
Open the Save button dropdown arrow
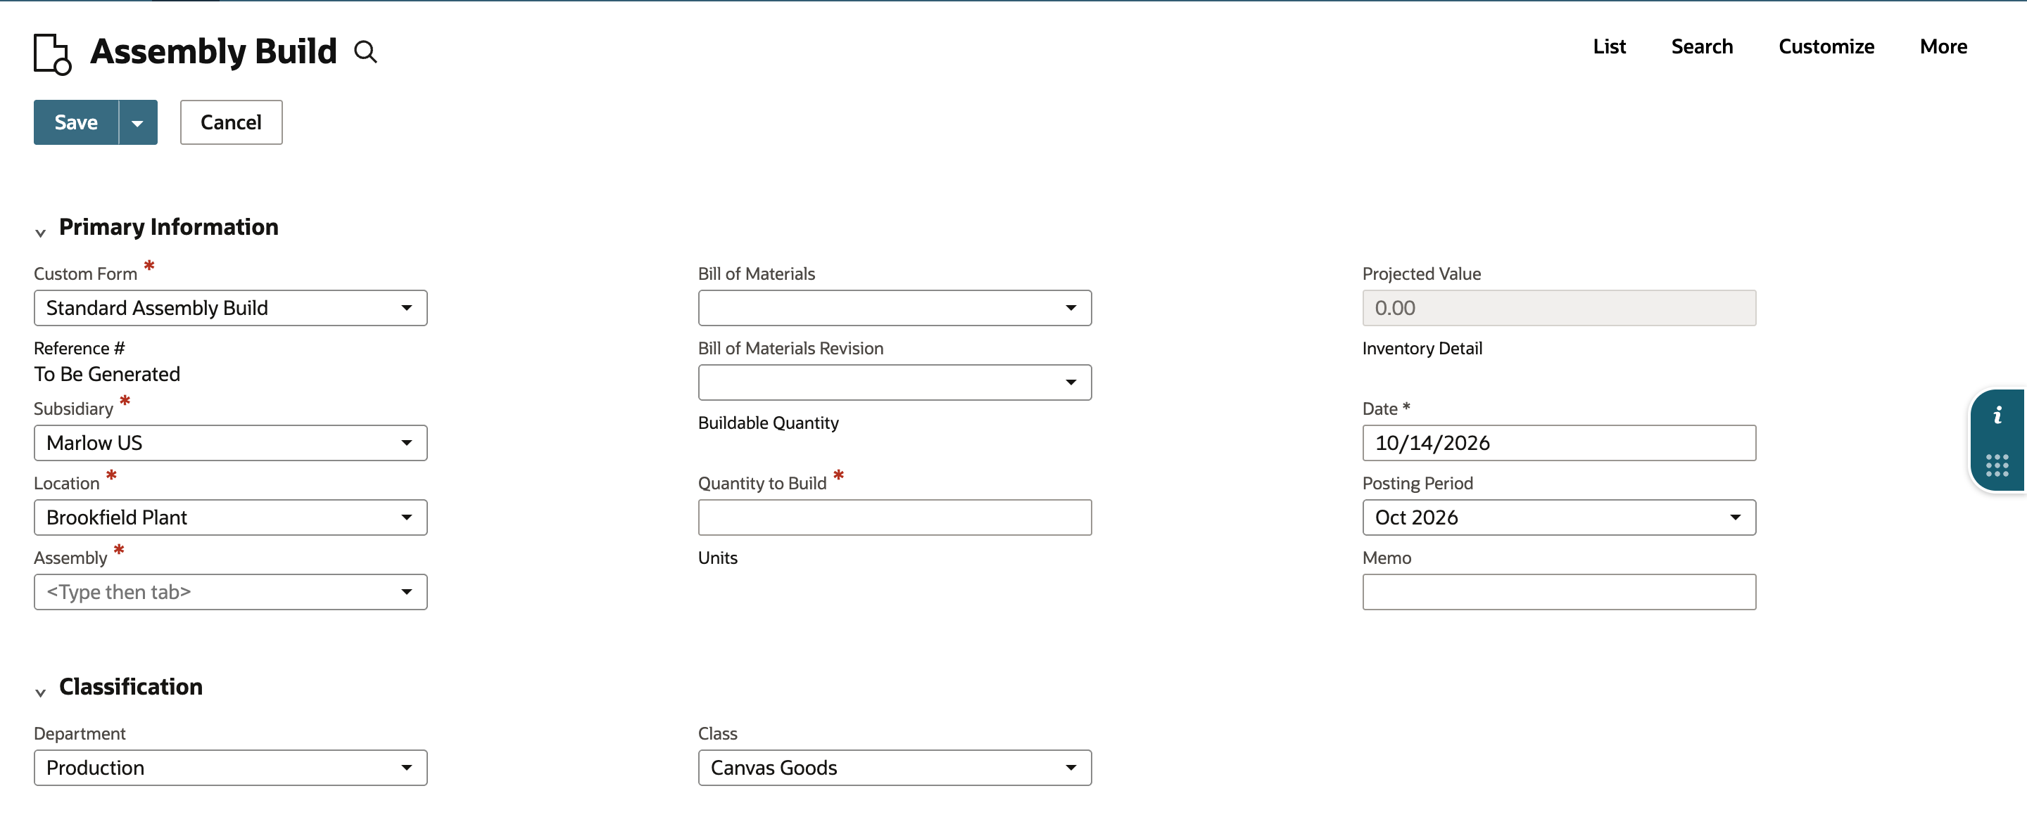[138, 122]
